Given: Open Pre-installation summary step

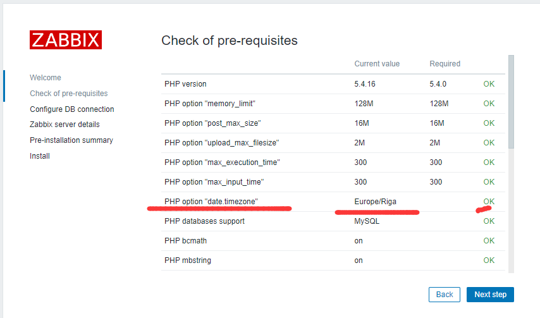Looking at the screenshot, I should coord(71,140).
